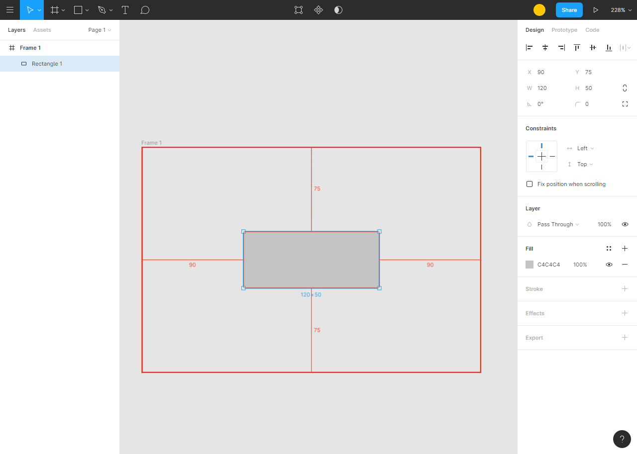
Task: Click the Present play icon
Action: [x=596, y=10]
